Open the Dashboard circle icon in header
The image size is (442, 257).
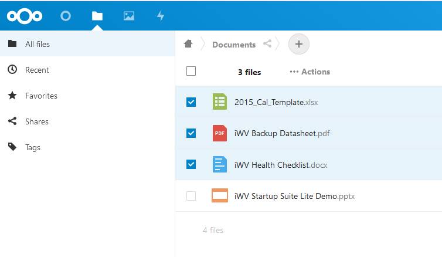[66, 16]
